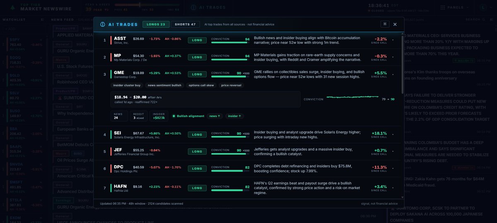
Task: Select the 'options call skew' tag
Action: click(201, 85)
